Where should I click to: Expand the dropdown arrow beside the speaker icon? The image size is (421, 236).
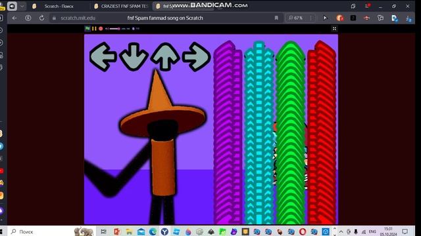(x=22, y=6)
